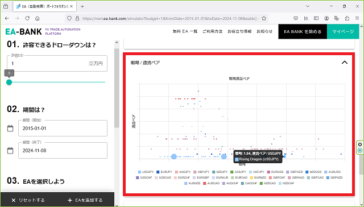Click the end date field 2024-11-08
Image resolution: width=364 pixels, height=207 pixels.
point(63,151)
